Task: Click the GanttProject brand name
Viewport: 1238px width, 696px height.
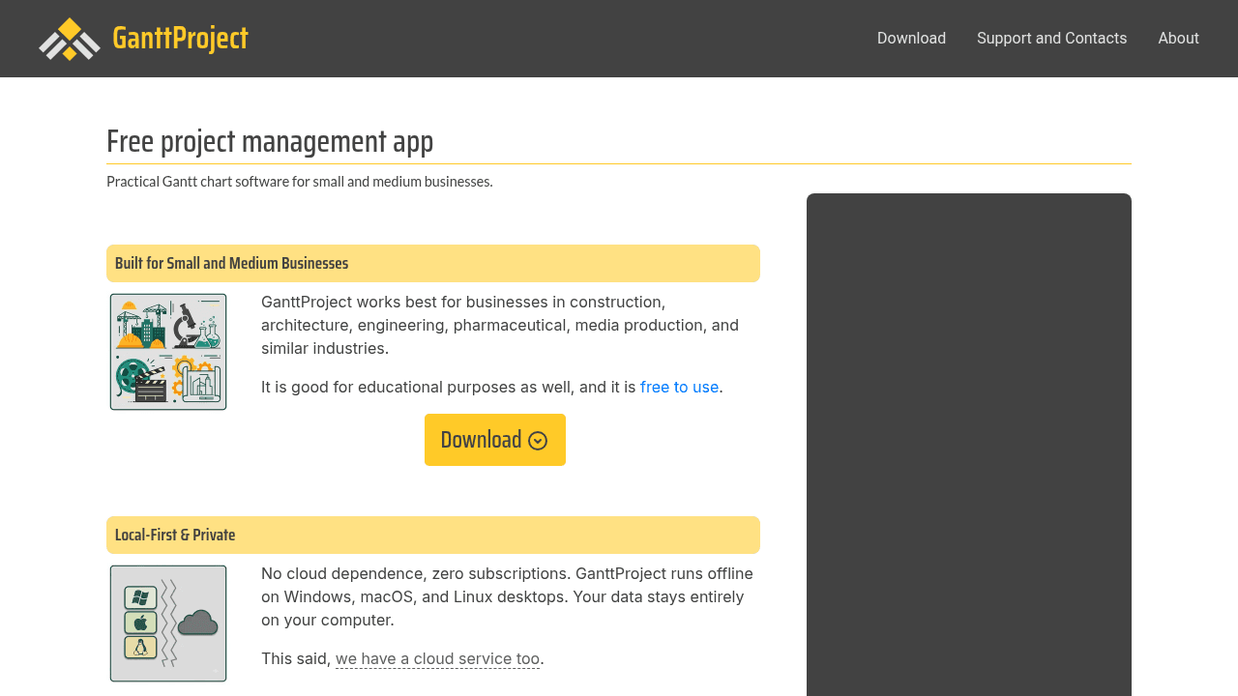Action: [180, 39]
